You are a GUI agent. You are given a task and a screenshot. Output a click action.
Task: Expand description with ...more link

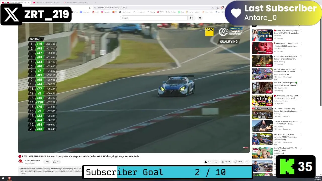click(x=23, y=174)
